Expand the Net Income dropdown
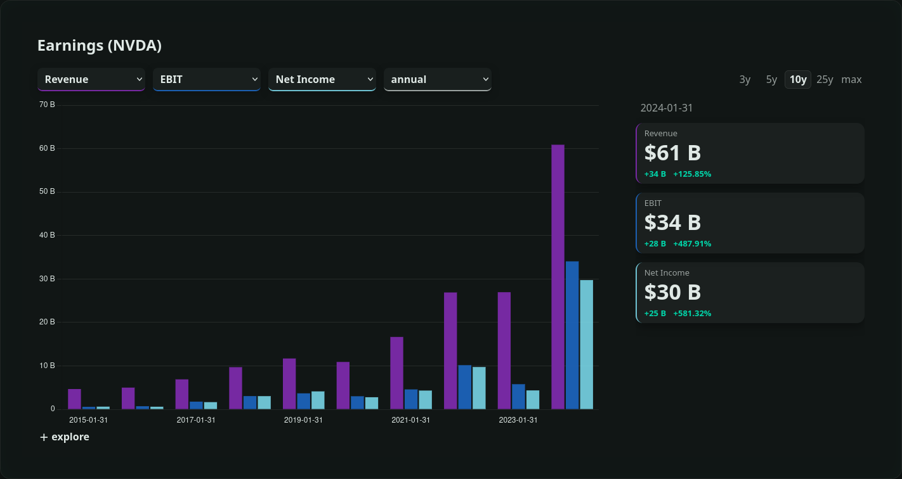 tap(322, 79)
